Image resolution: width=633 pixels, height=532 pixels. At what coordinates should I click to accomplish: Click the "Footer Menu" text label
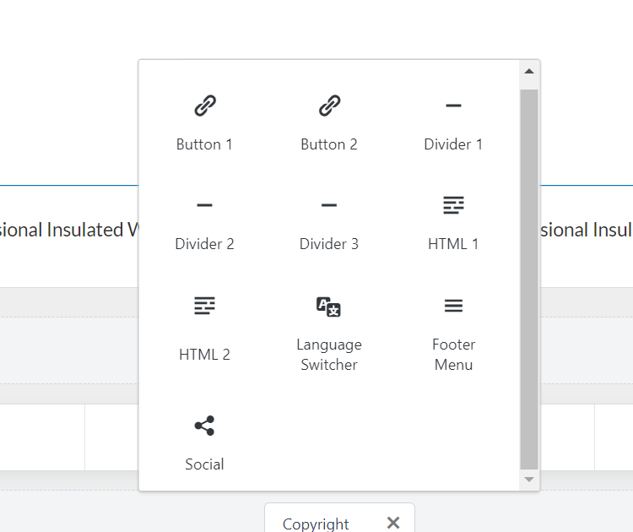(x=453, y=355)
